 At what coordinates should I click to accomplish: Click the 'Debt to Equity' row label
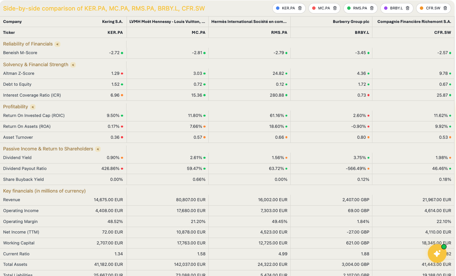tap(17, 84)
